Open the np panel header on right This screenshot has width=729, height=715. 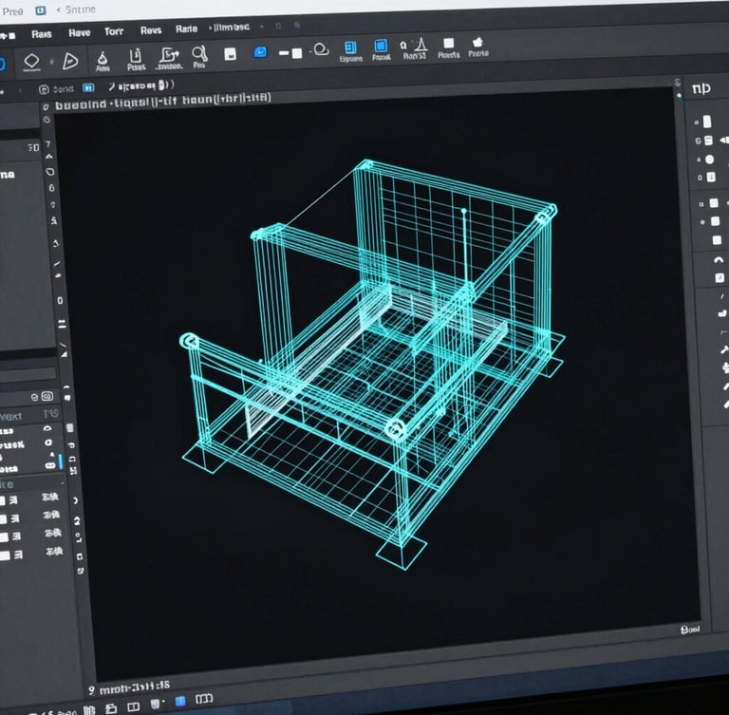tap(701, 88)
